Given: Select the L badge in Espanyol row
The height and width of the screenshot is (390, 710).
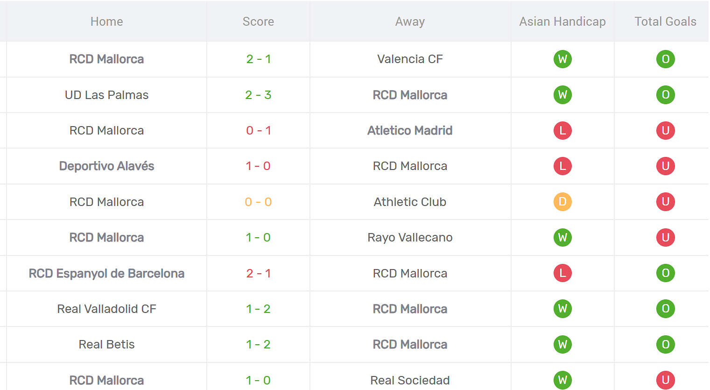Looking at the screenshot, I should click(x=562, y=273).
